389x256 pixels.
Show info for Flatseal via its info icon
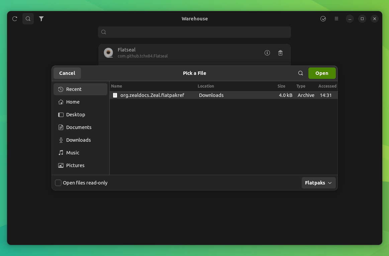[x=267, y=53]
